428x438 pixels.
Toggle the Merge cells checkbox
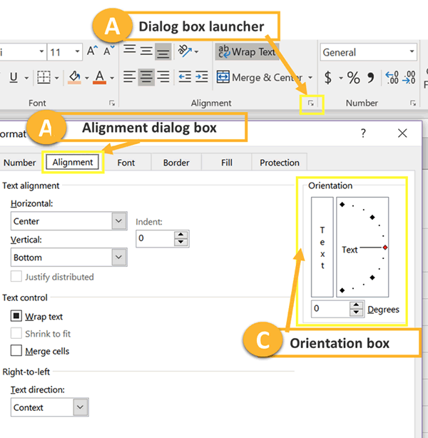(x=16, y=350)
